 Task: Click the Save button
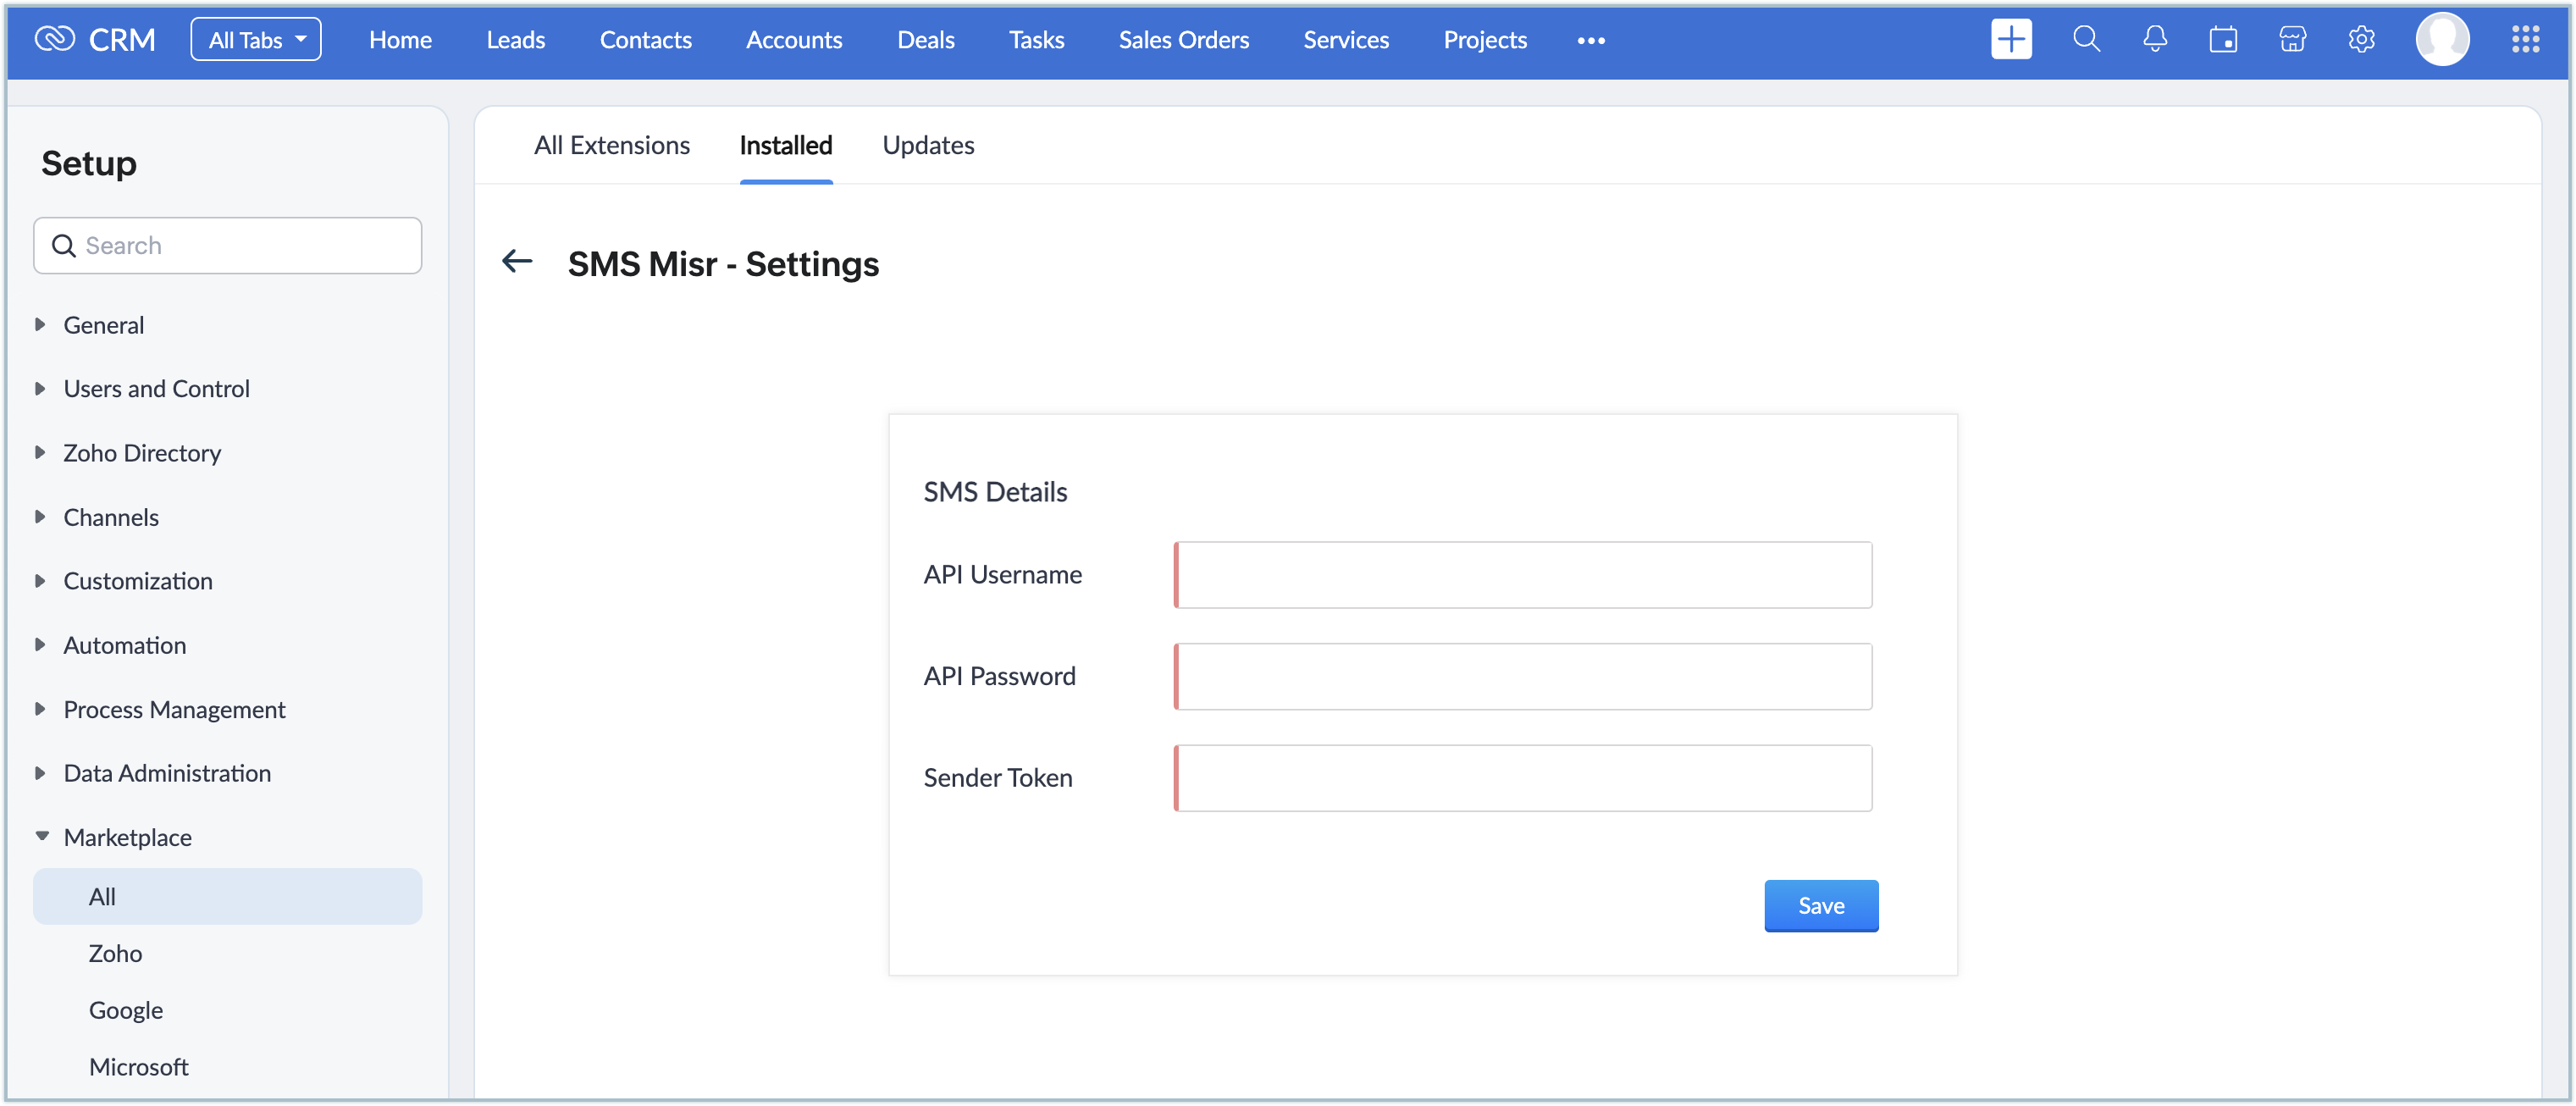click(1820, 906)
